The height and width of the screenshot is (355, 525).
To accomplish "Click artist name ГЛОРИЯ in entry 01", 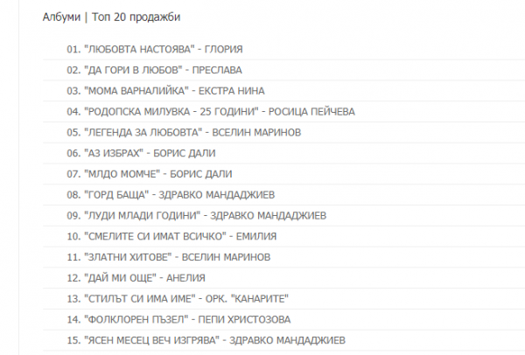I will point(222,48).
